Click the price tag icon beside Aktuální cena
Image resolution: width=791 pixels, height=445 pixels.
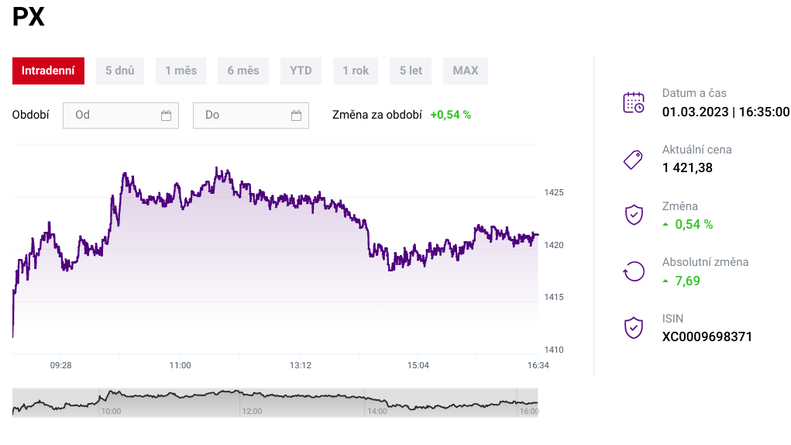tap(634, 159)
